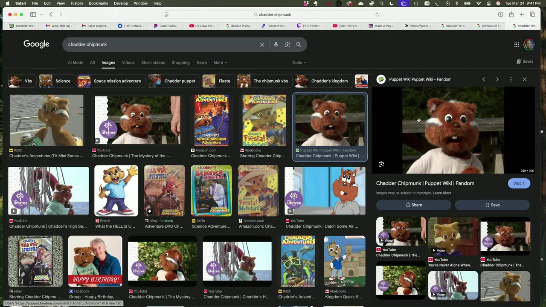Open Chadder's Space Mission Amazon thumbnail
This screenshot has width=546, height=307.
click(211, 120)
